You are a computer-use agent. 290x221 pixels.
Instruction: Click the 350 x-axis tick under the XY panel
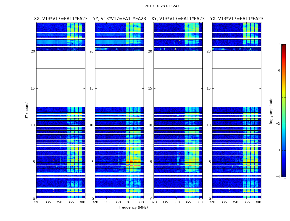[176, 202]
